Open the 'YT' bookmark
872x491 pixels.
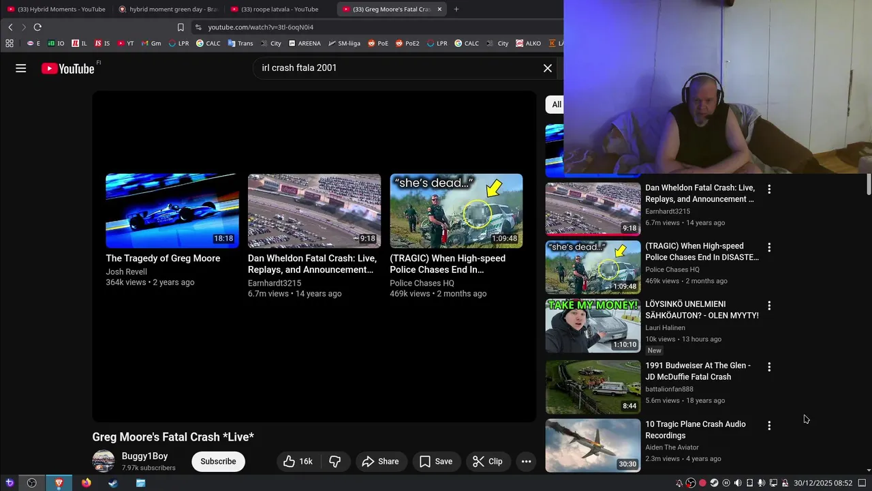(x=125, y=43)
